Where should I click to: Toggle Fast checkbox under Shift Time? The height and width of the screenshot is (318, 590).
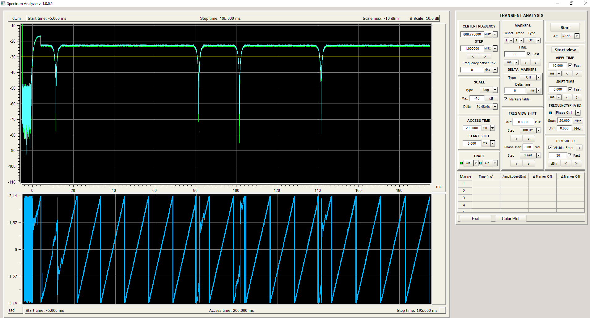click(570, 89)
